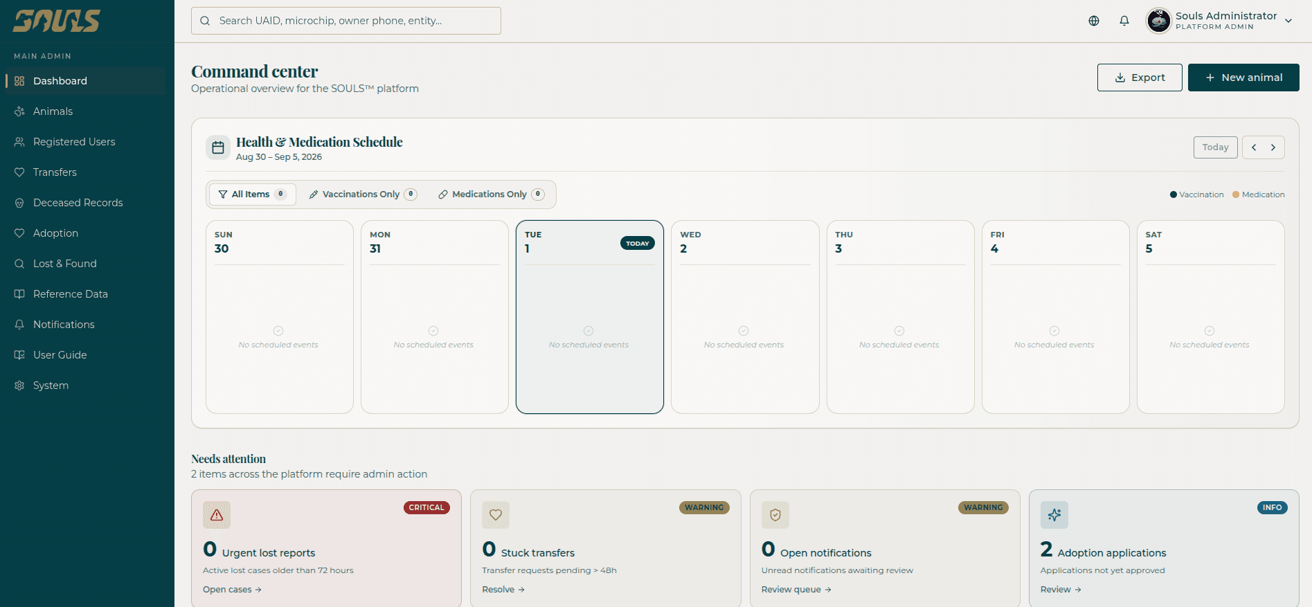Select Thursday 3 day card

(901, 317)
